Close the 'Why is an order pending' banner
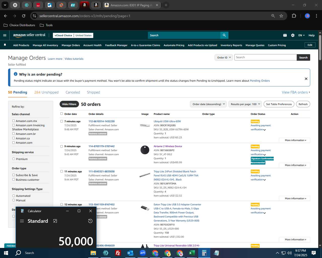 tap(306, 79)
